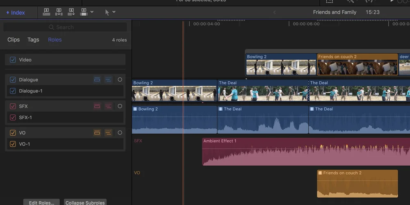Click the Collapse Subroles button
The image size is (410, 205).
[85, 203]
